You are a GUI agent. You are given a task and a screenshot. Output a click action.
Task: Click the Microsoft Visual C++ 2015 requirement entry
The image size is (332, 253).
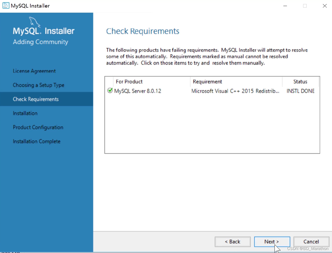tap(235, 91)
